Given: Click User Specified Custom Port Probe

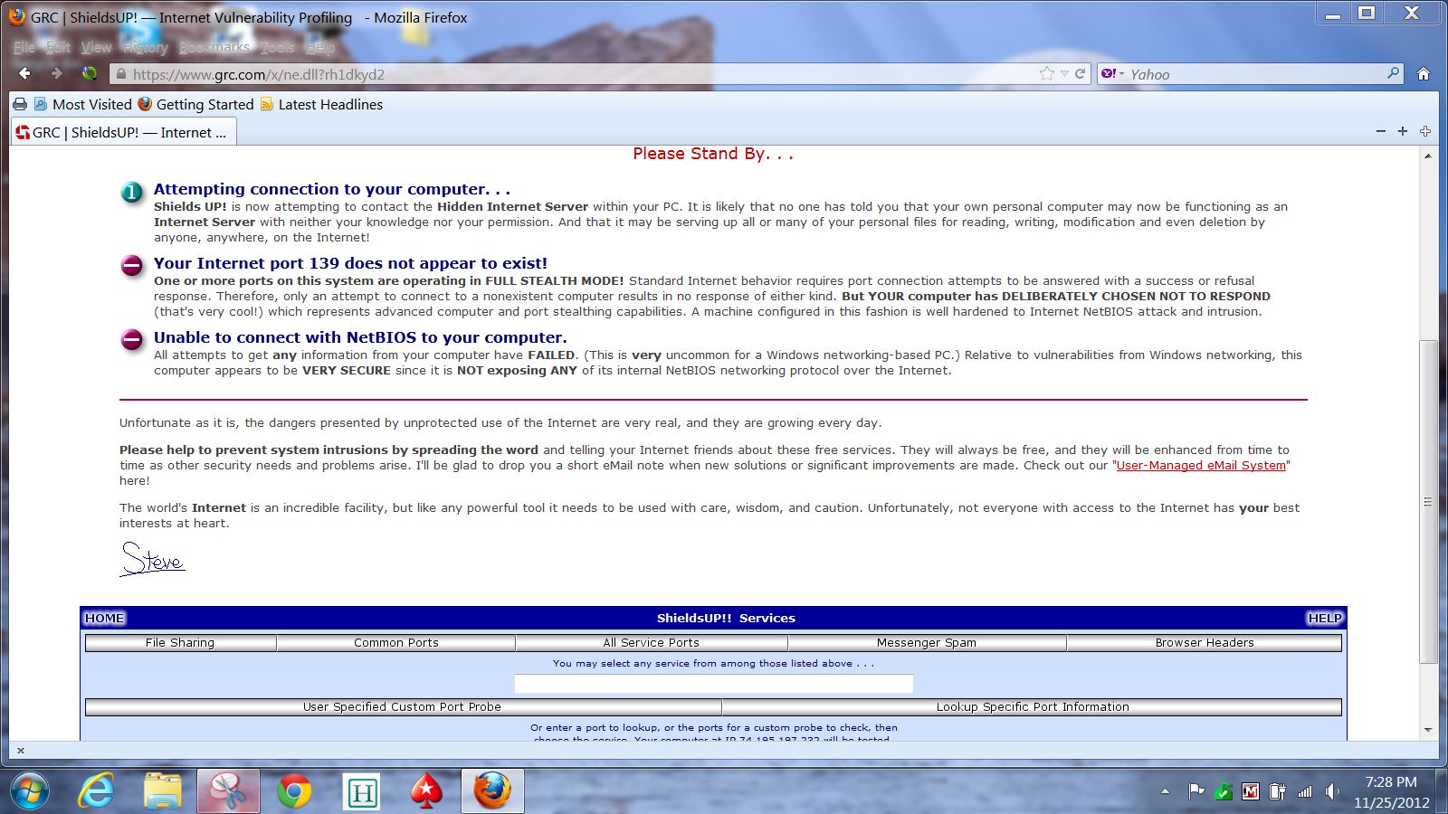Looking at the screenshot, I should (403, 707).
